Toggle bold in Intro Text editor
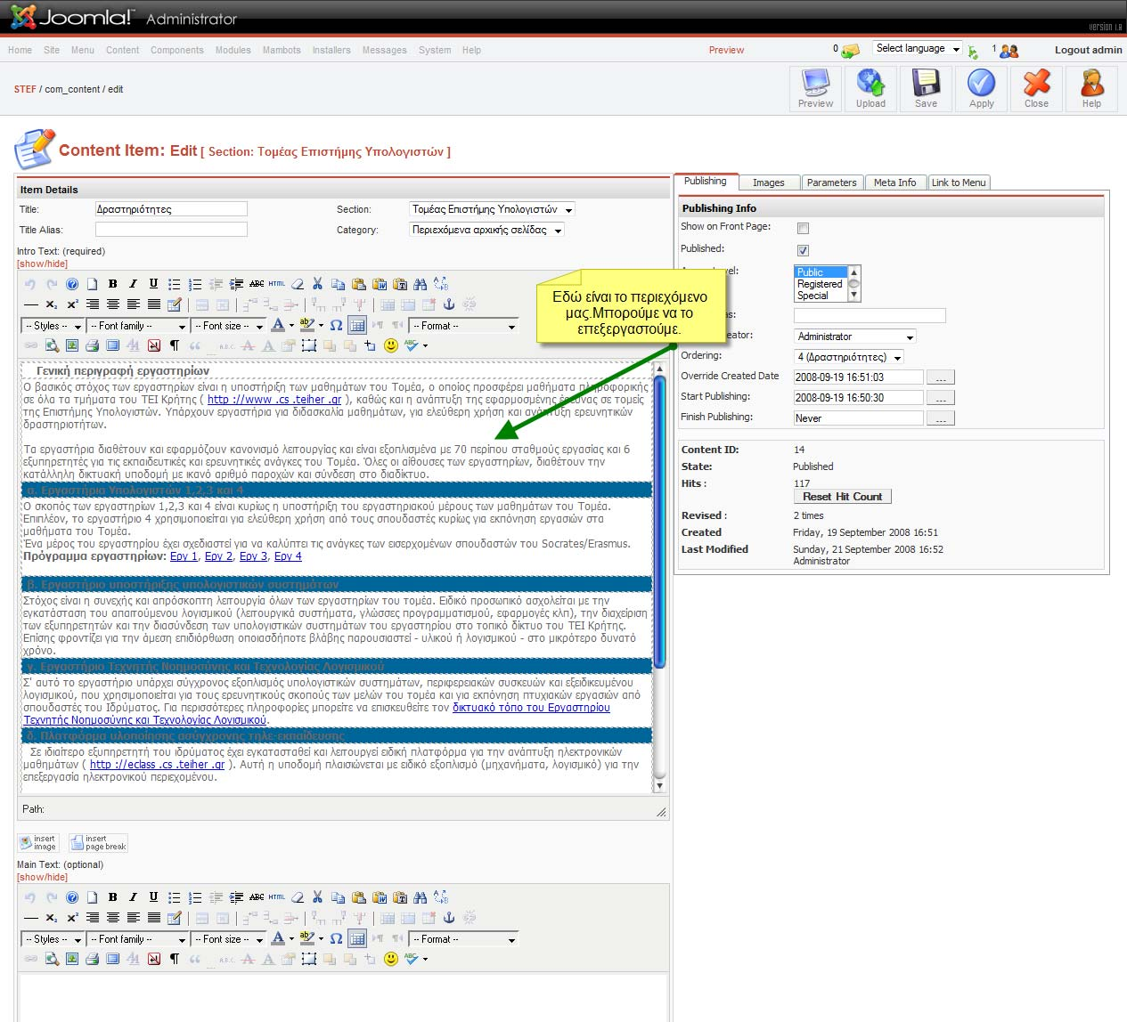 tap(112, 284)
